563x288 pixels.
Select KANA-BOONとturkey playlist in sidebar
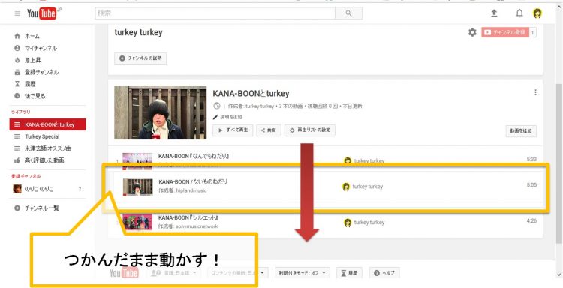[48, 124]
